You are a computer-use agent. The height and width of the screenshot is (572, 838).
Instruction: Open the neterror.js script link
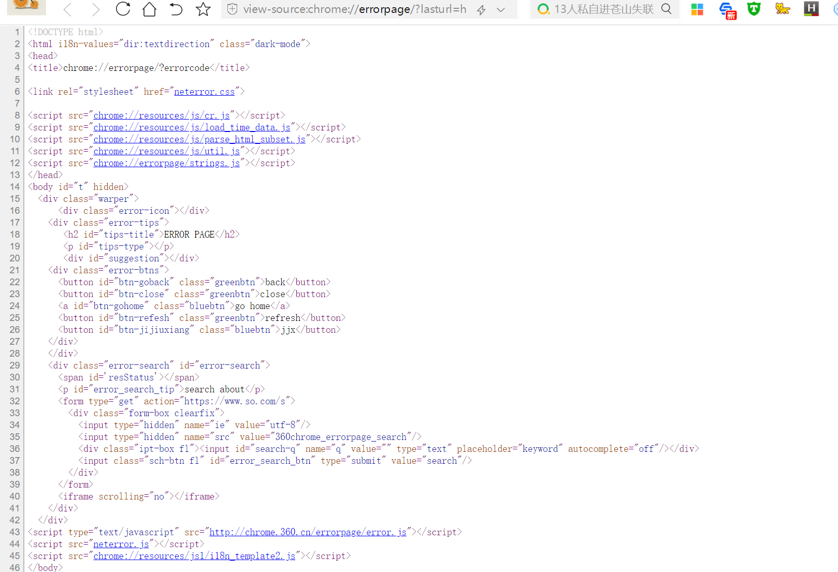click(121, 544)
